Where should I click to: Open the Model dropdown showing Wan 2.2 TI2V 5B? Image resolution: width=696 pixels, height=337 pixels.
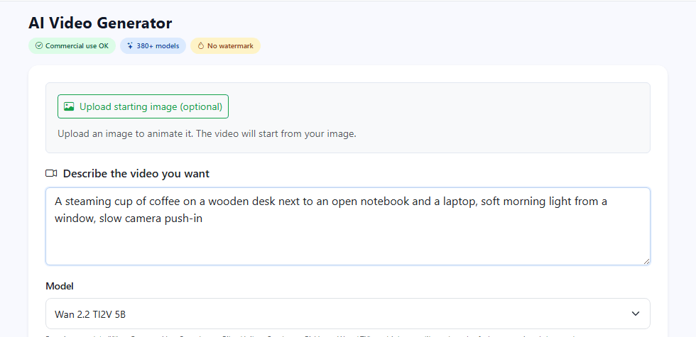(347, 314)
